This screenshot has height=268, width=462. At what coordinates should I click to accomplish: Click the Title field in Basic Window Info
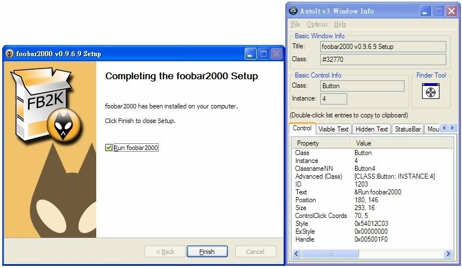pyautogui.click(x=383, y=47)
